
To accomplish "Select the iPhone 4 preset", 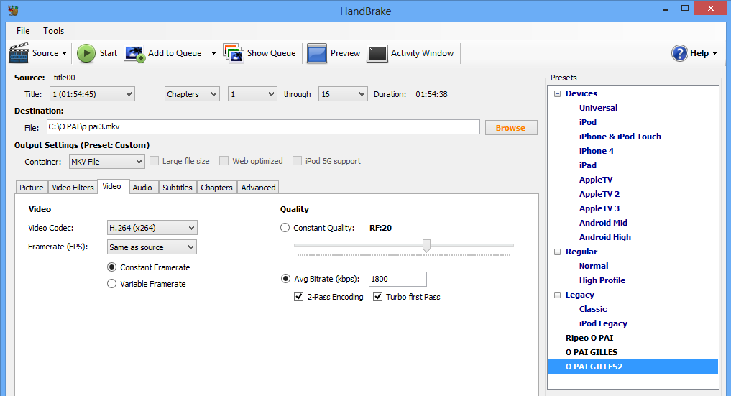I will click(x=597, y=151).
